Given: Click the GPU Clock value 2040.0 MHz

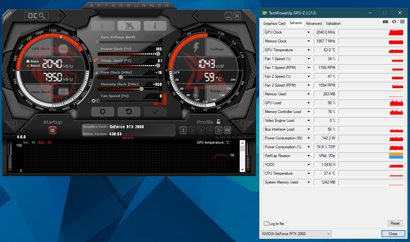Looking at the screenshot, I should coord(326,32).
